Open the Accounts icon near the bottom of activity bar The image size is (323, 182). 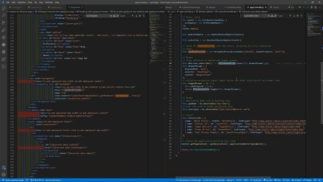pos(4,167)
